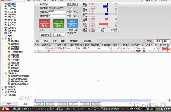Expand the 自动行权 tree node
171x112 pixels.
point(3,89)
